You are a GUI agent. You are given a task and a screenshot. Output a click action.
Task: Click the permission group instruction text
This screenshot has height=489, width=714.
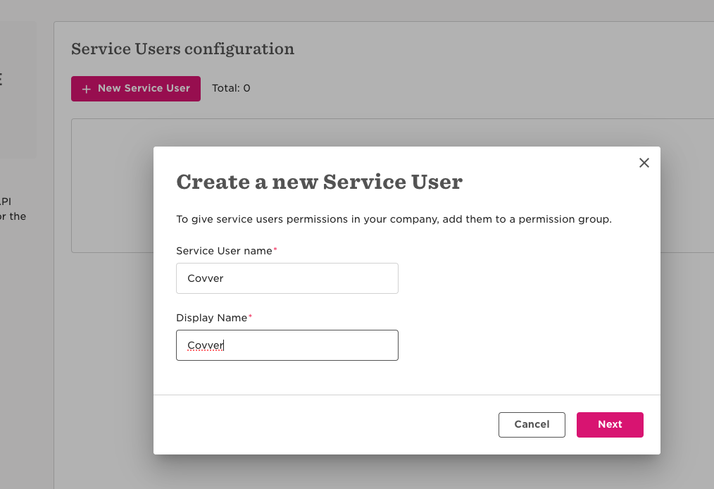point(394,219)
